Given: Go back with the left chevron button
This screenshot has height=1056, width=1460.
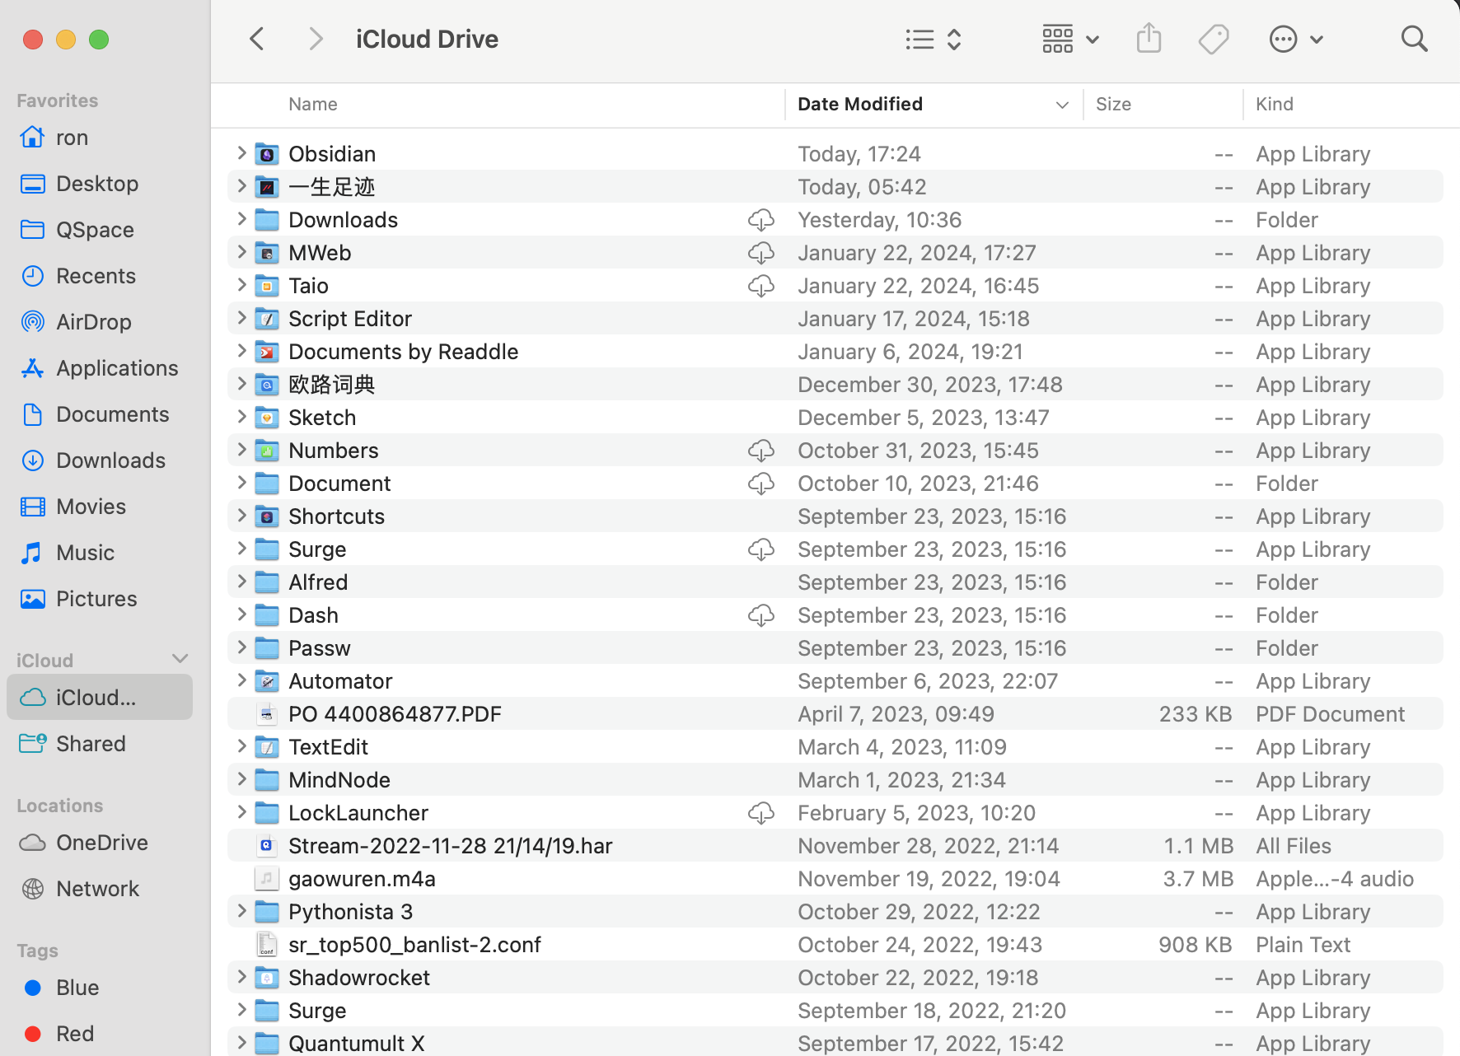Looking at the screenshot, I should pyautogui.click(x=257, y=39).
